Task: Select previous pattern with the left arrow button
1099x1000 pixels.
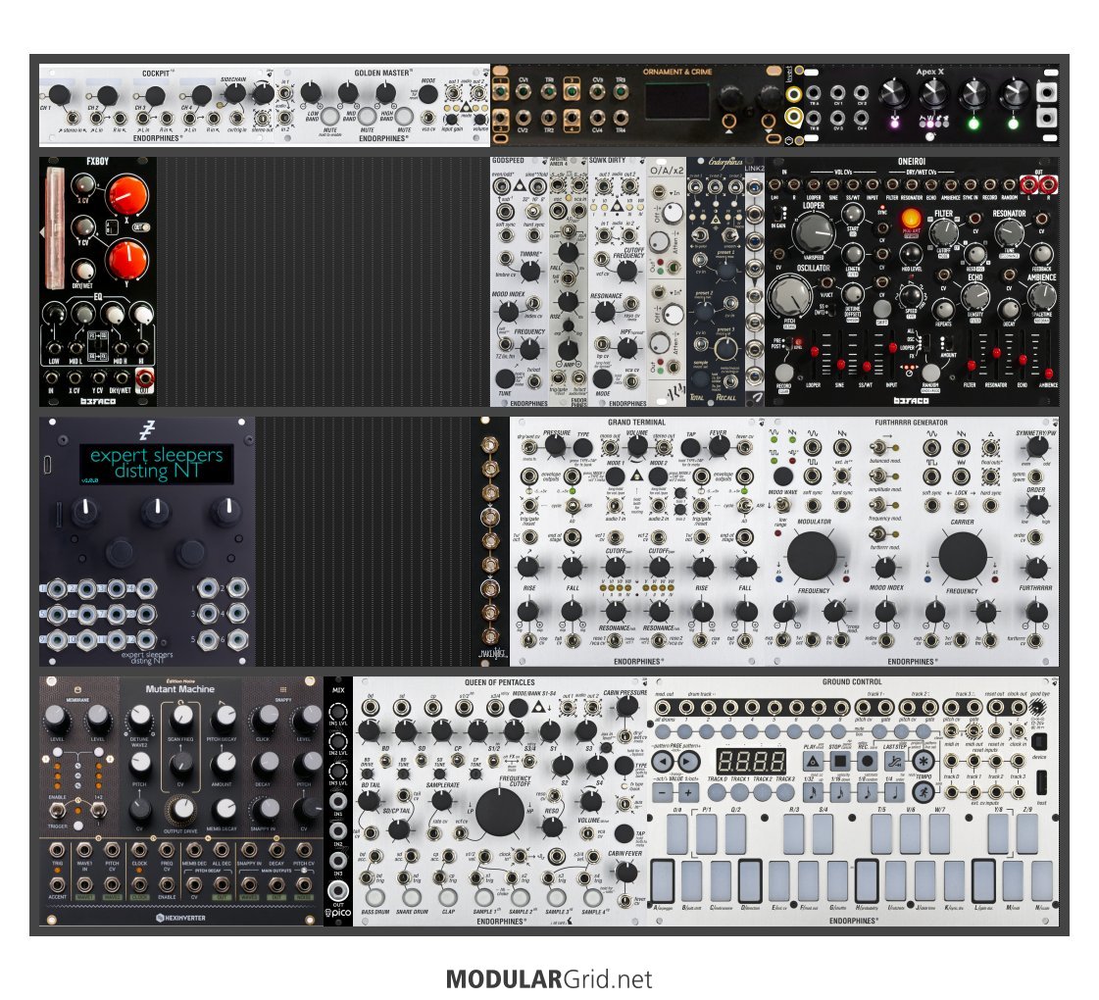Action: pyautogui.click(x=663, y=761)
